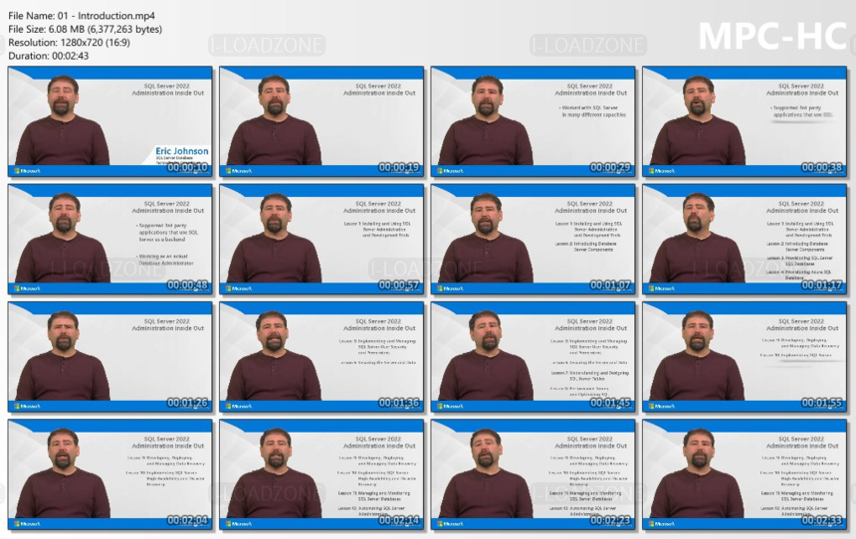Image resolution: width=856 pixels, height=539 pixels.
Task: Click the 'Resolution: 1280x720 (16:9)' line
Action: (69, 42)
